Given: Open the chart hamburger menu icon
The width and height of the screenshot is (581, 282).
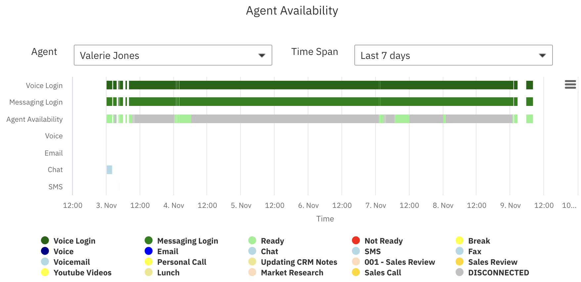Looking at the screenshot, I should click(x=570, y=85).
